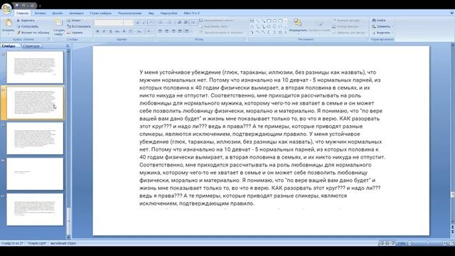
Task: Switch to slide sorter view
Action: (387, 243)
